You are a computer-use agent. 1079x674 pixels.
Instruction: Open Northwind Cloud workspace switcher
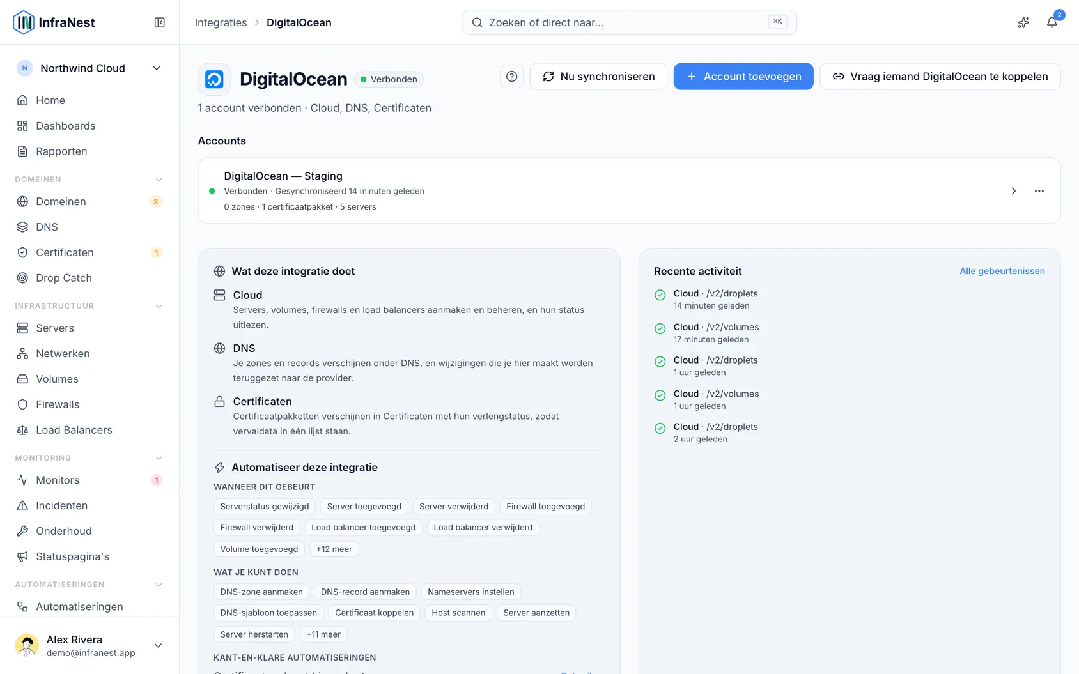pyautogui.click(x=89, y=68)
